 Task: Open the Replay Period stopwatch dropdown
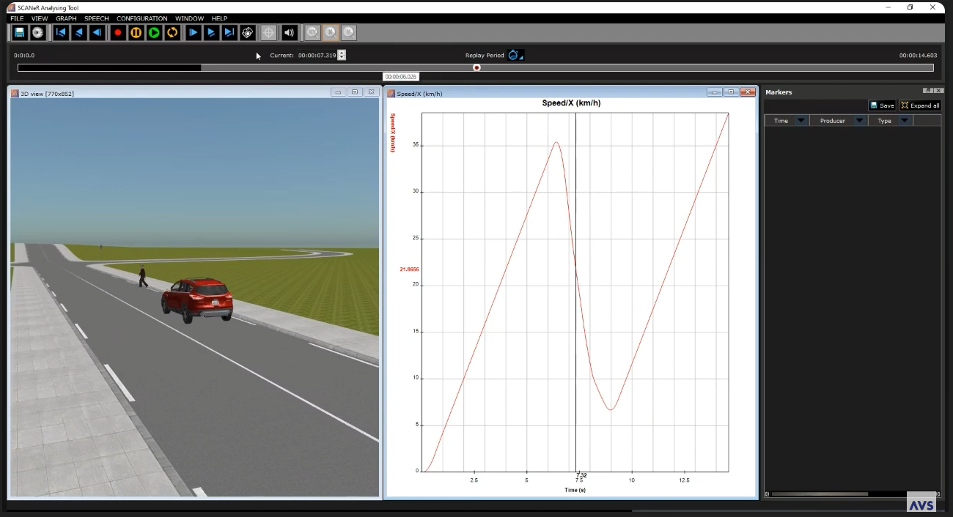coord(516,56)
